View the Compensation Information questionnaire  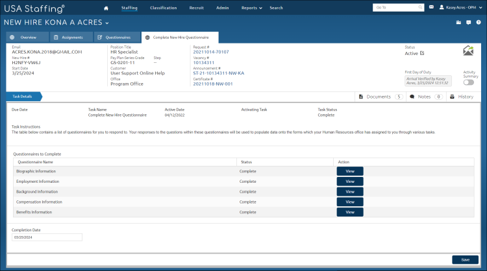(x=350, y=202)
